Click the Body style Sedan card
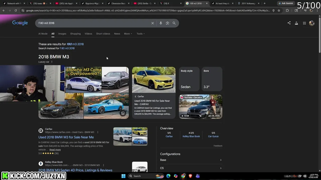This screenshot has width=321, height=180. (x=189, y=79)
